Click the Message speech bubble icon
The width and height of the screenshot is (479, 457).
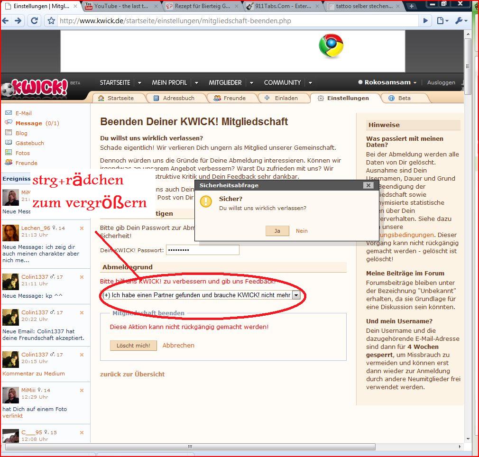[9, 123]
